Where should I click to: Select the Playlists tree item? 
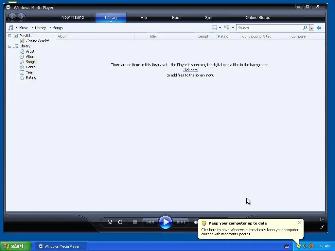[x=26, y=36]
